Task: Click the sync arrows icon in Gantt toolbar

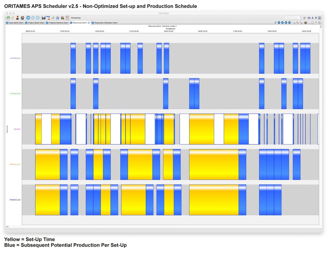Action: 275,23
